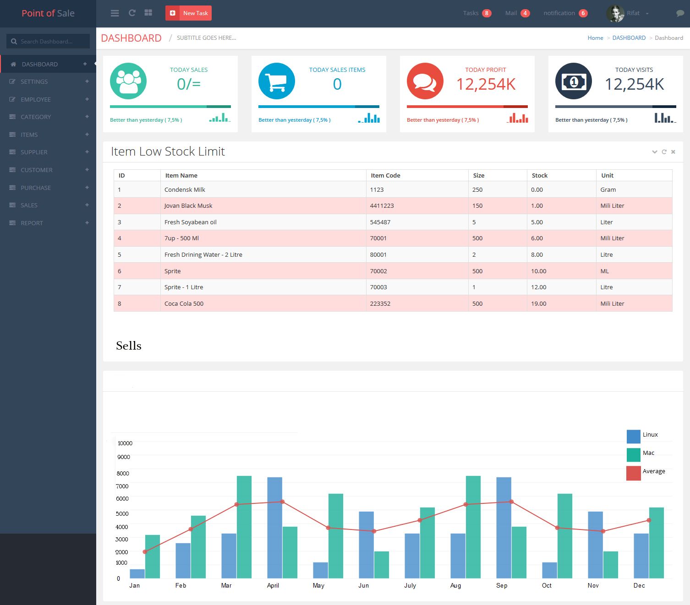Open the chat bubble icon at top right
The width and height of the screenshot is (690, 605).
click(680, 14)
